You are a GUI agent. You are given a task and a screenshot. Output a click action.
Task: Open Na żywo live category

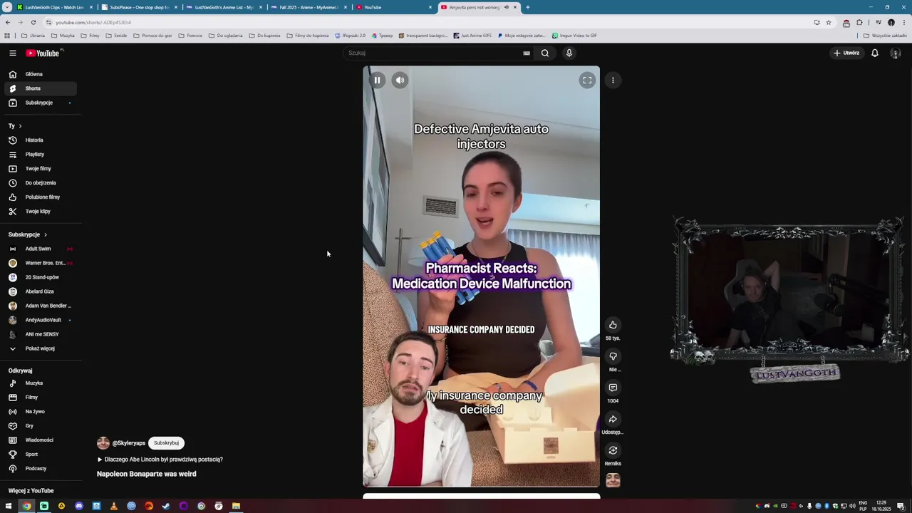click(x=40, y=412)
